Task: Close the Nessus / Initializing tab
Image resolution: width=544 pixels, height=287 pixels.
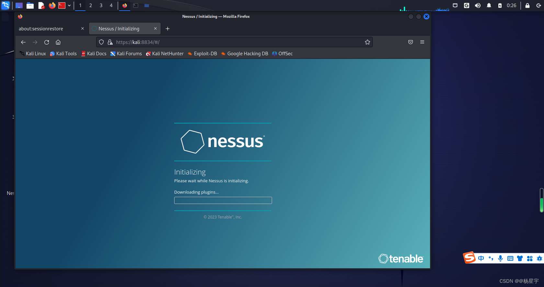Action: (155, 29)
